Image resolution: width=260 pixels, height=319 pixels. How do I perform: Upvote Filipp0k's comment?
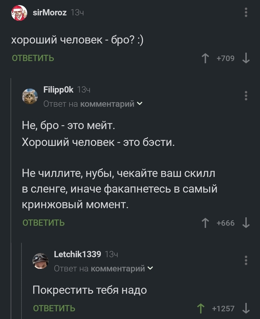coord(205,223)
